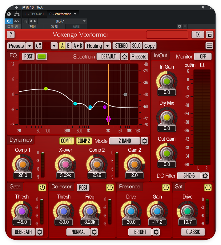Image resolution: width=221 pixels, height=245 pixels.
Task: Toggle the EQ green enable button
Action: pos(42,57)
